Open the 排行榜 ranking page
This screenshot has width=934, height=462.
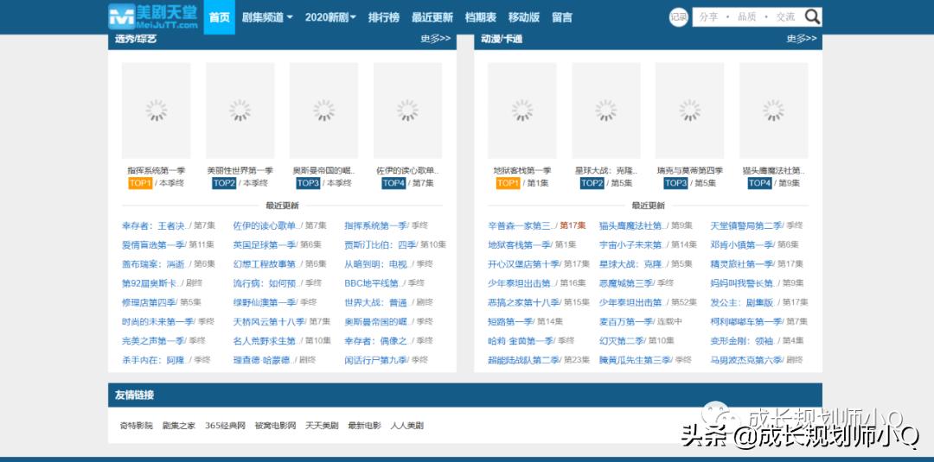(384, 17)
